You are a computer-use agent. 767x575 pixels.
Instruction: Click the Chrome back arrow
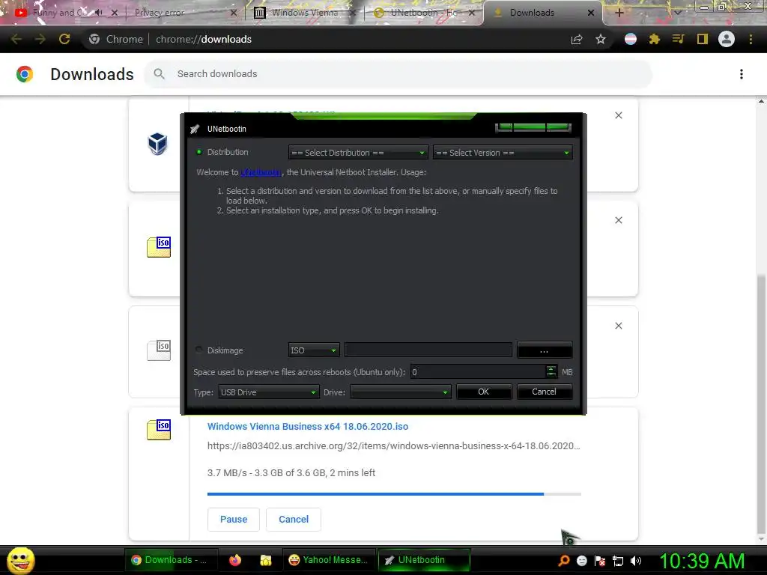click(16, 39)
